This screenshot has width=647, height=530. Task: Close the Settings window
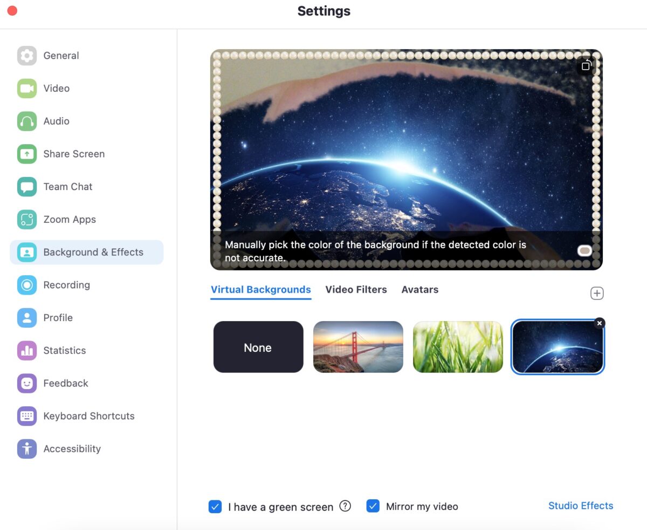[x=12, y=11]
